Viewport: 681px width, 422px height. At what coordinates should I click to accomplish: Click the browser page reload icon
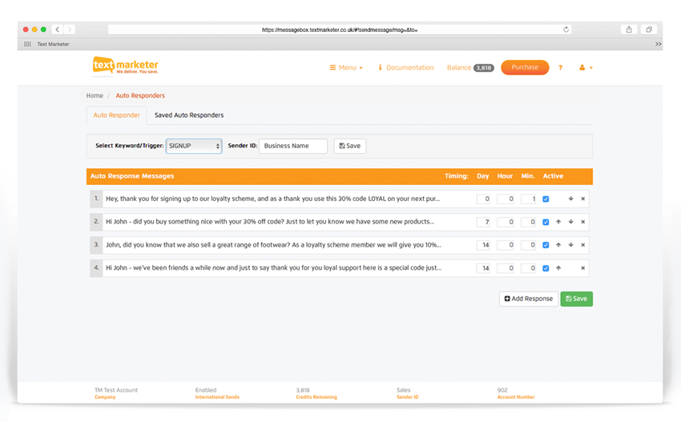point(566,30)
